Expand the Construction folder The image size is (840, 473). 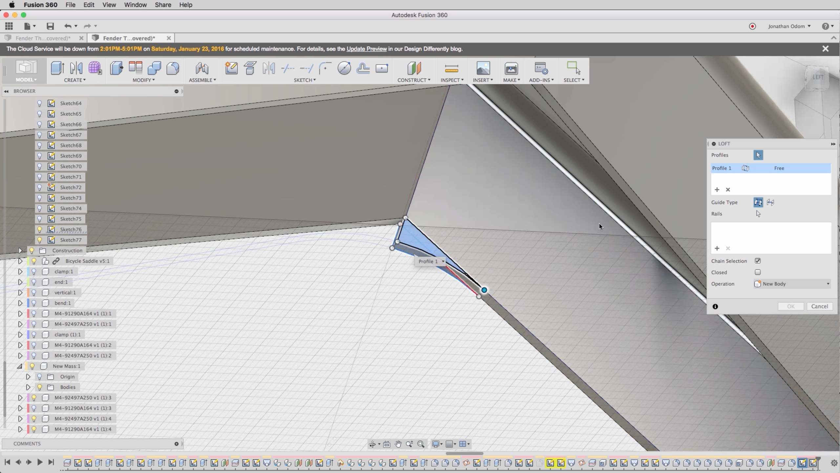[x=20, y=251]
